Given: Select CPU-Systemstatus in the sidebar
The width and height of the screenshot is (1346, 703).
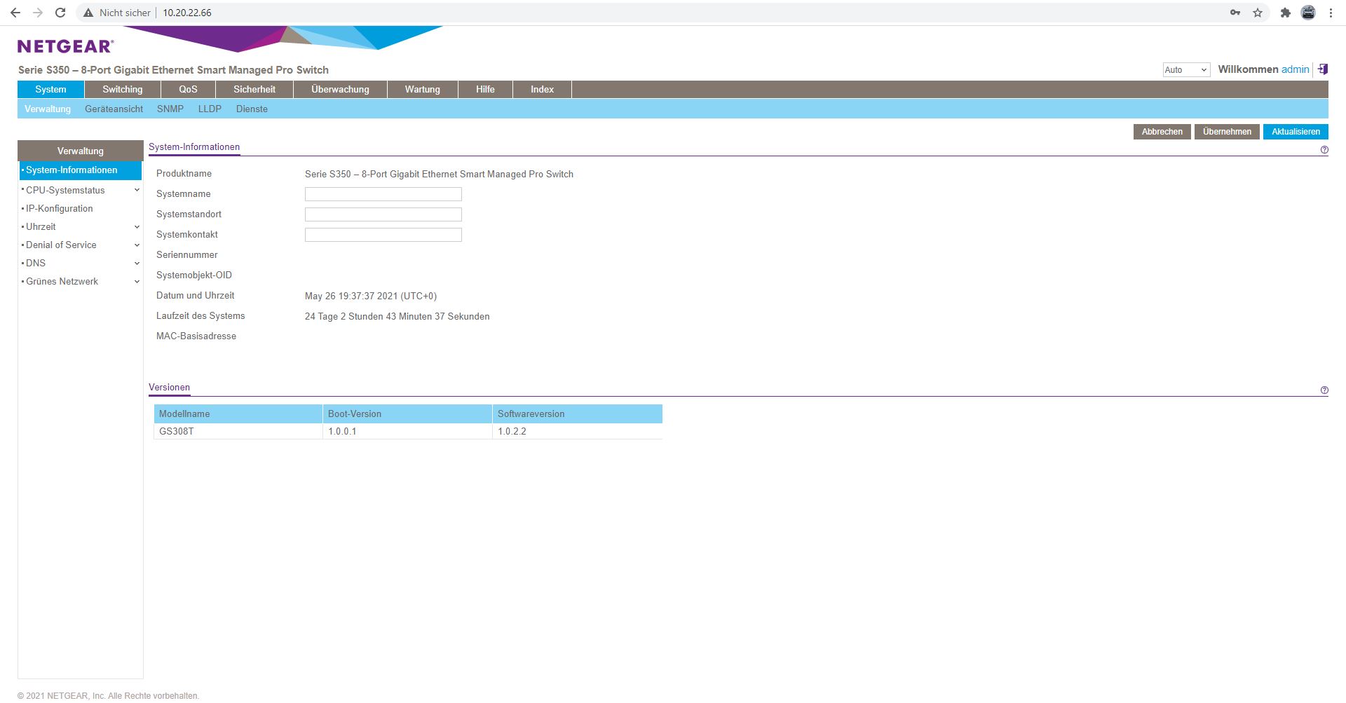Looking at the screenshot, I should pos(65,191).
